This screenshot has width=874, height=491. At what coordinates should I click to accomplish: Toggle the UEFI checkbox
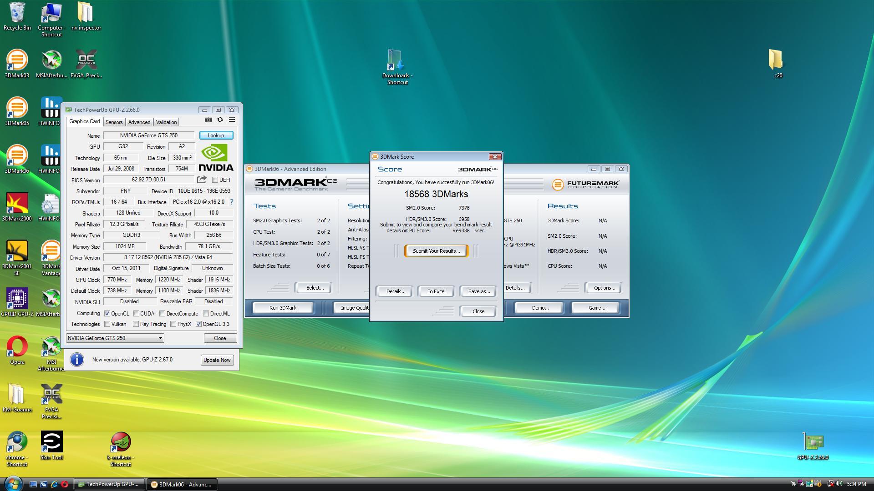215,180
